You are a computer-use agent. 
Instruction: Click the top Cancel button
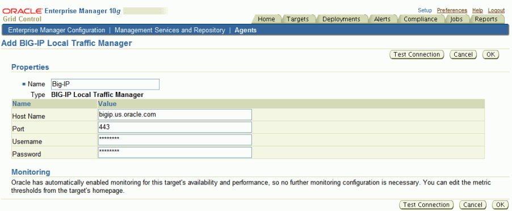pos(463,54)
